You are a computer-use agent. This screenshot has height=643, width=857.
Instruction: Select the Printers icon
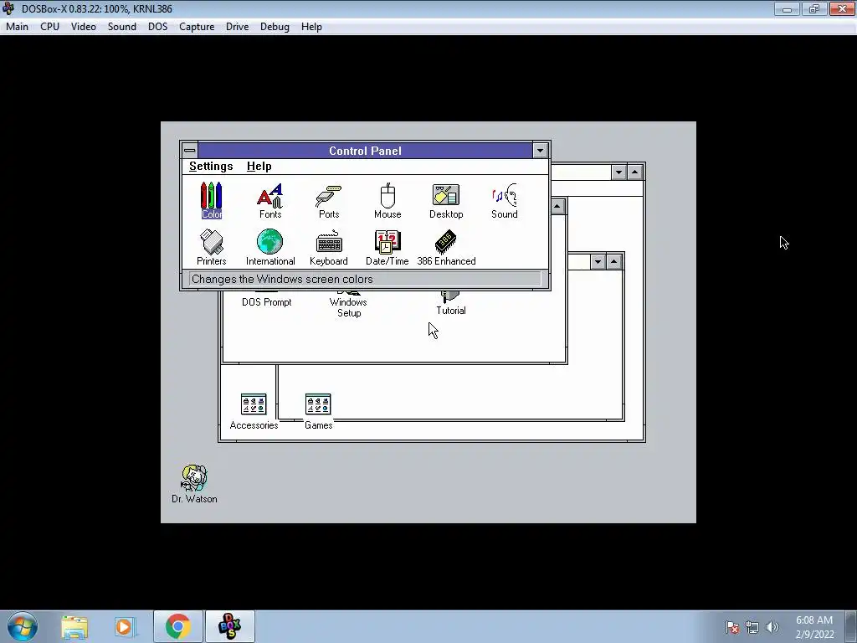211,248
